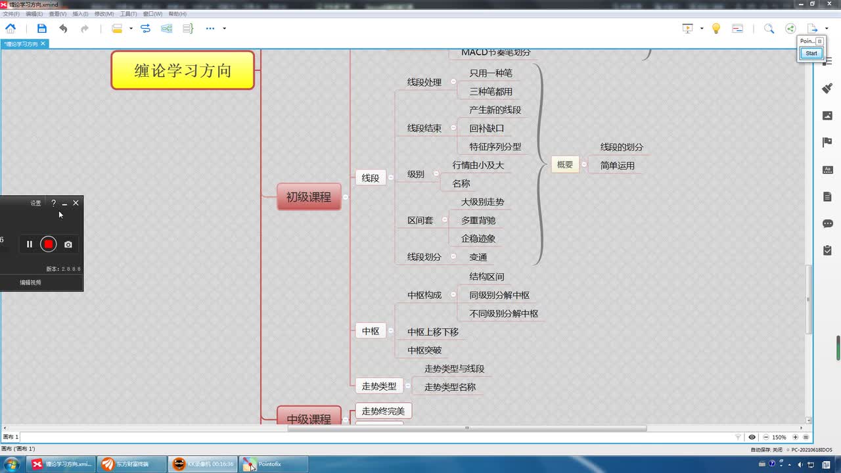This screenshot has width=841, height=473.
Task: Save the mind map with the disk icon
Action: point(42,28)
